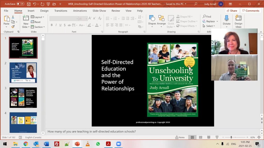Click the Save icon in the title bar
Viewport: 264px width, 148px height.
[x=29, y=4]
